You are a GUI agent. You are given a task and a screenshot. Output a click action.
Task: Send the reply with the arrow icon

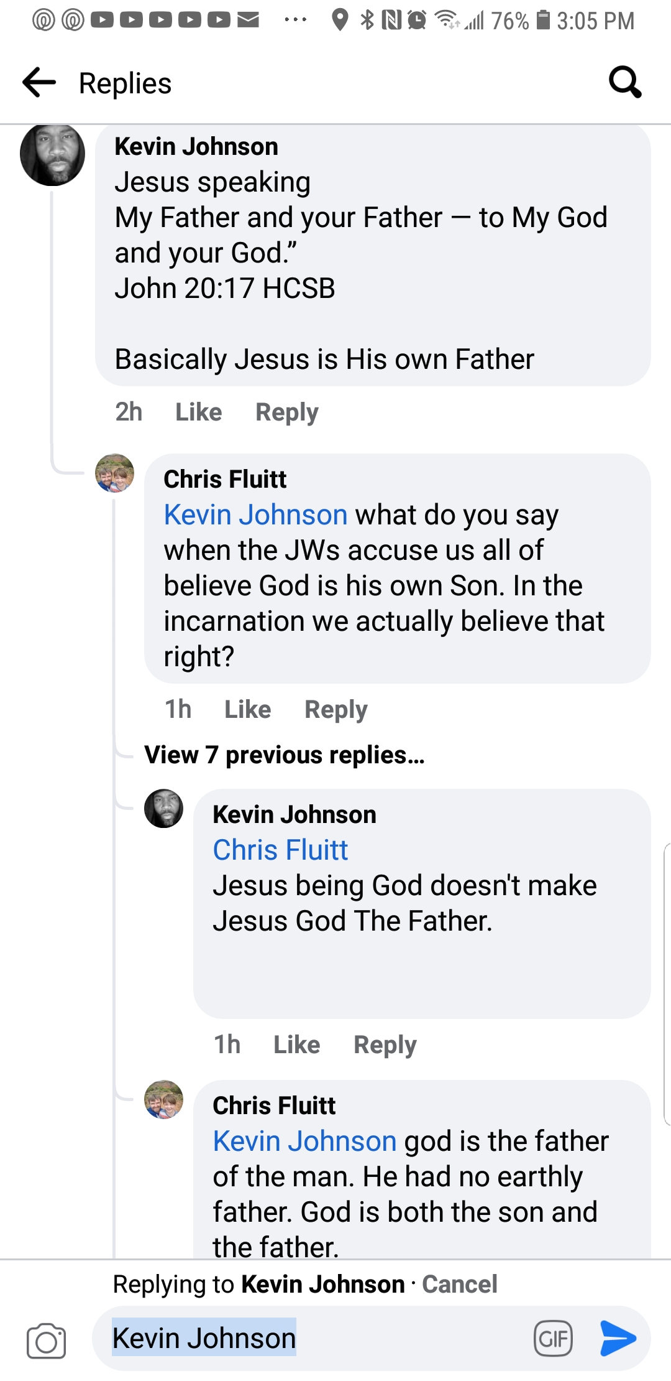click(618, 1338)
